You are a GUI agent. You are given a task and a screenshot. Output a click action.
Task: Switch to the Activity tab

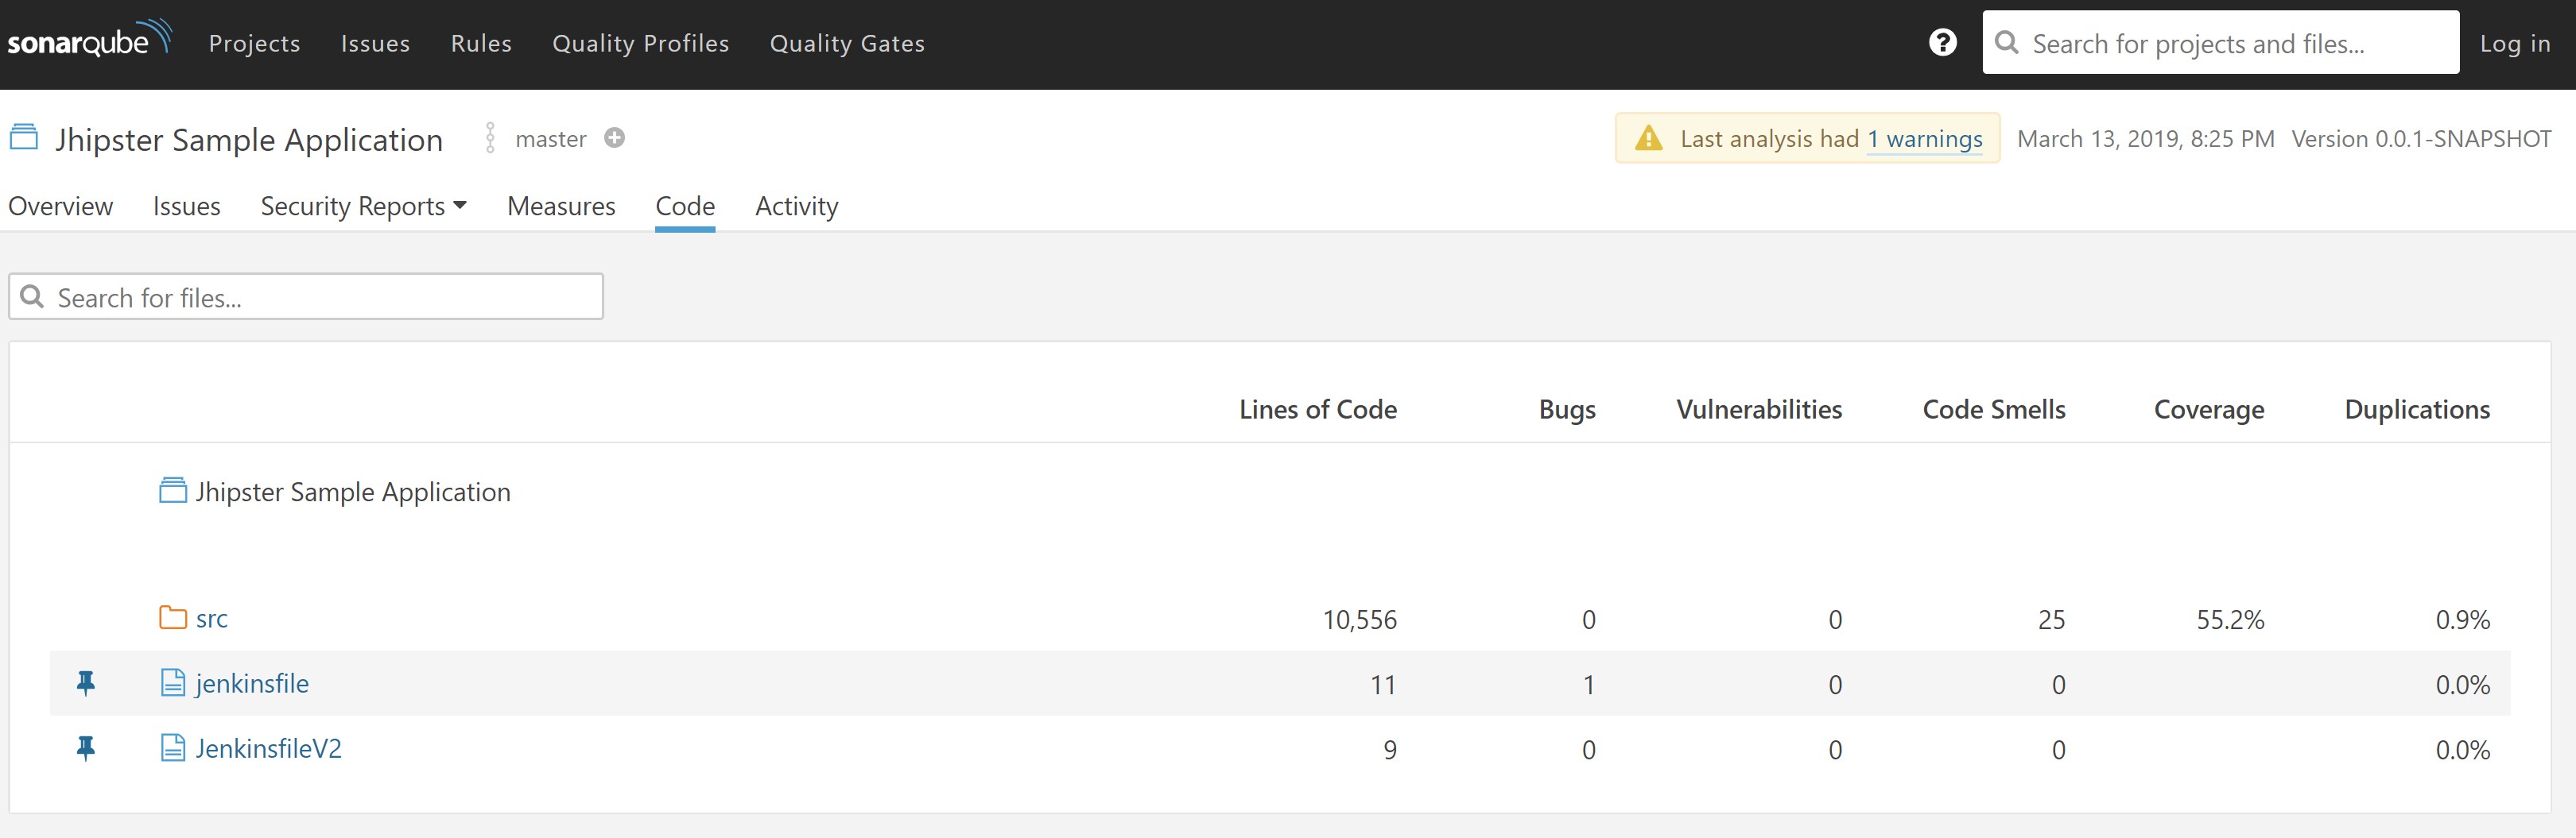[796, 206]
